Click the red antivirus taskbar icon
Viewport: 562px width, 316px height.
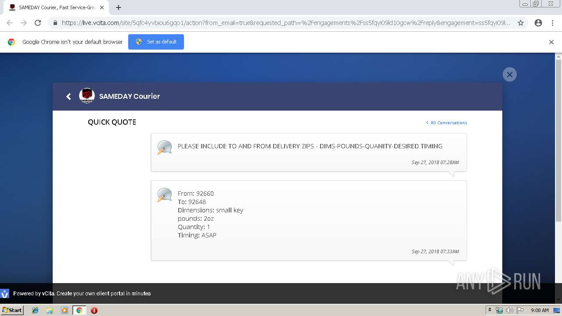coord(94,310)
